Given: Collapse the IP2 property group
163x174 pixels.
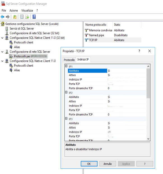Looking at the screenshot, I should click(66, 92).
